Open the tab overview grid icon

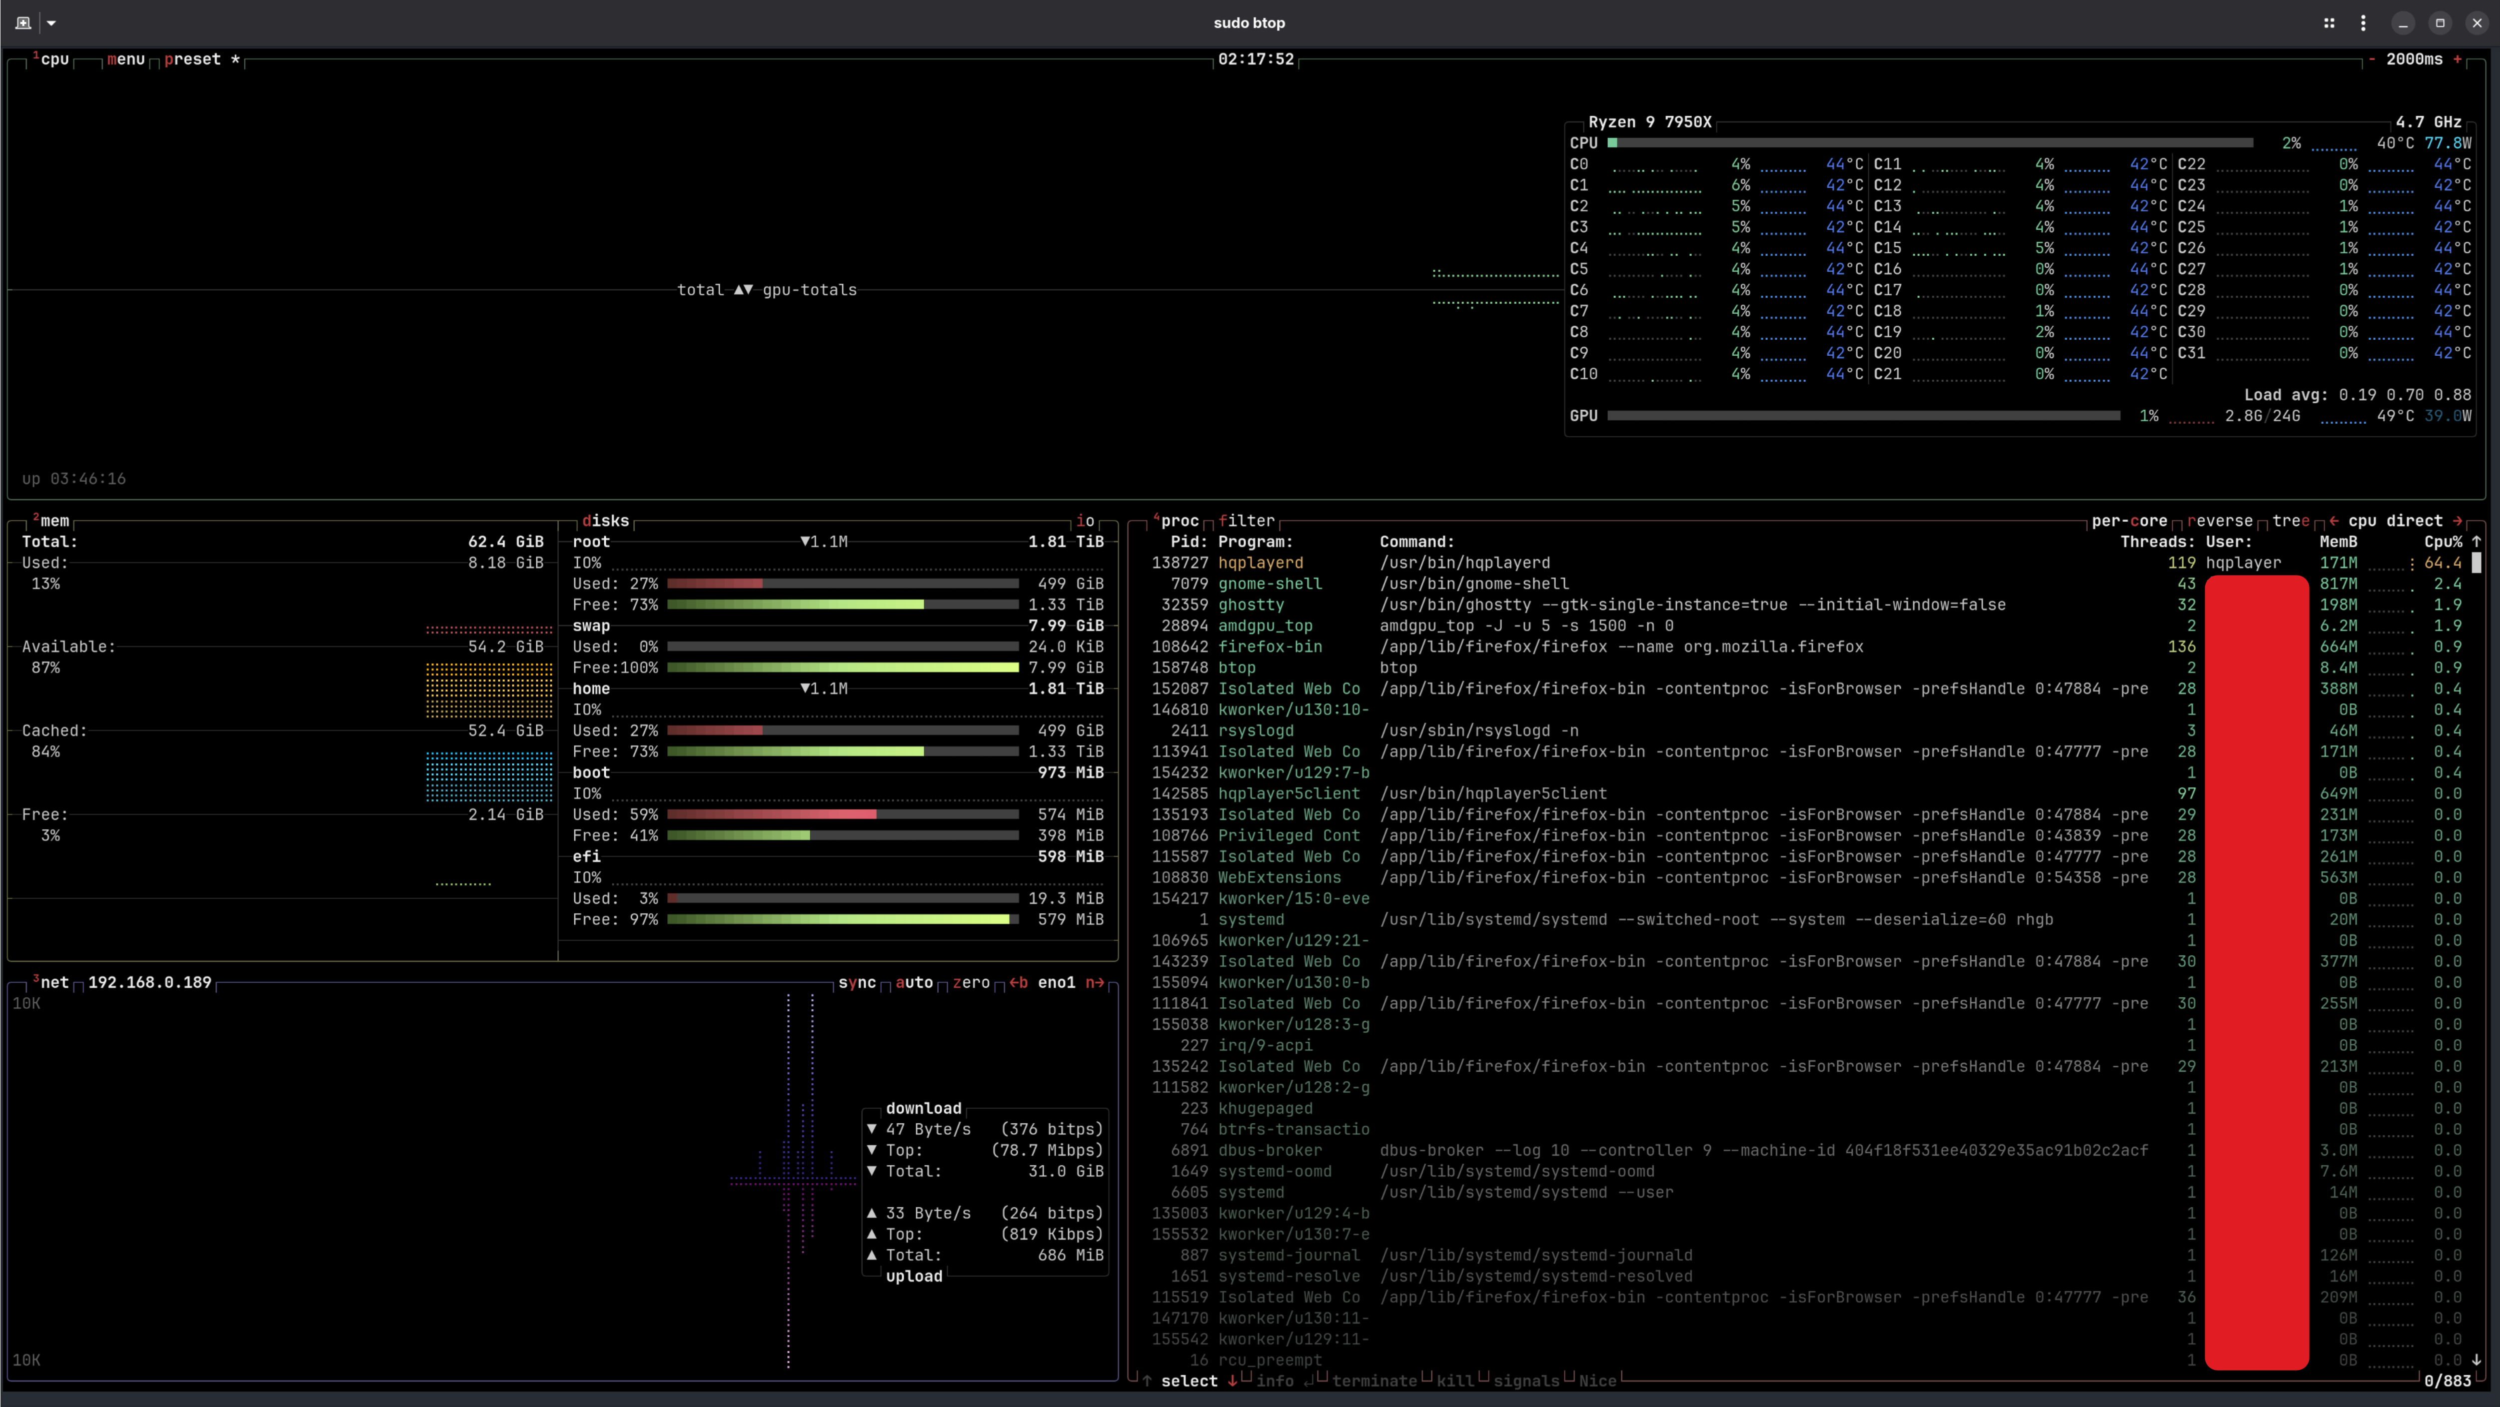coord(2329,22)
